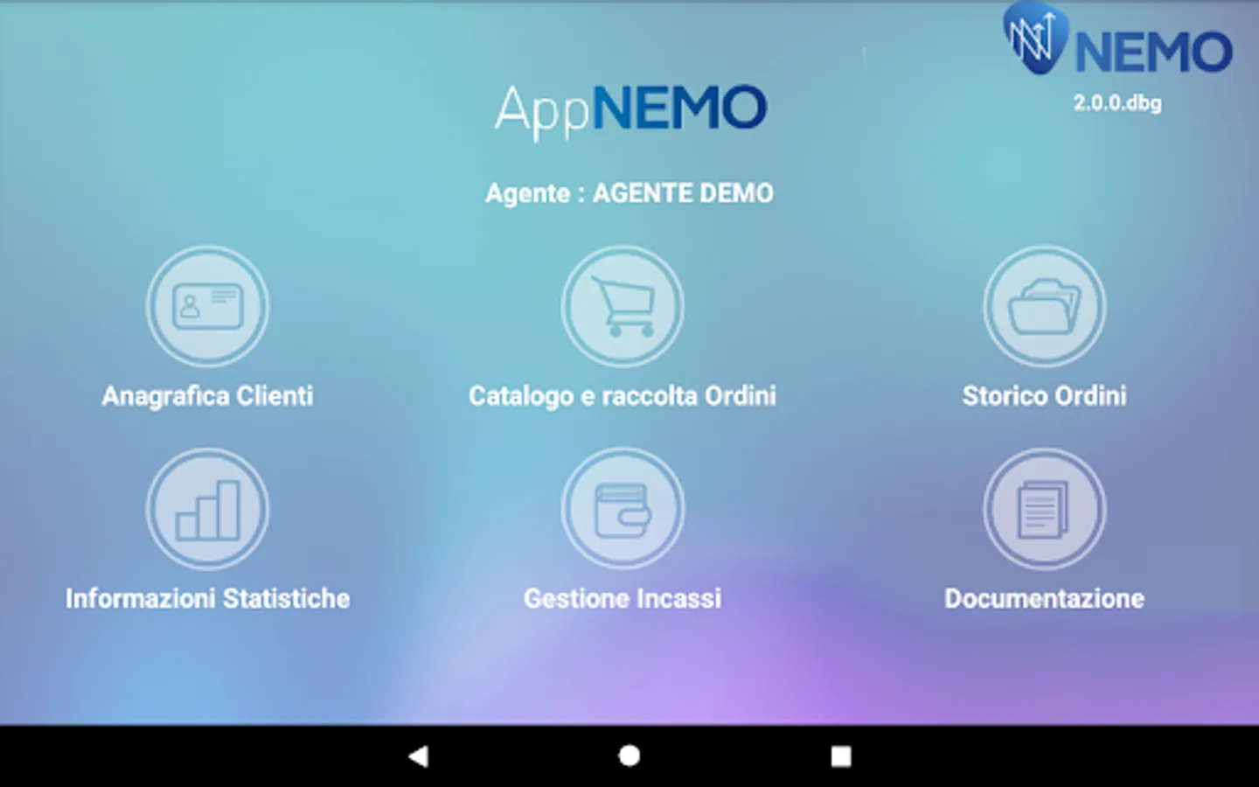Click the Documentazione label
Screen dimensions: 1259x787
(x=1044, y=599)
